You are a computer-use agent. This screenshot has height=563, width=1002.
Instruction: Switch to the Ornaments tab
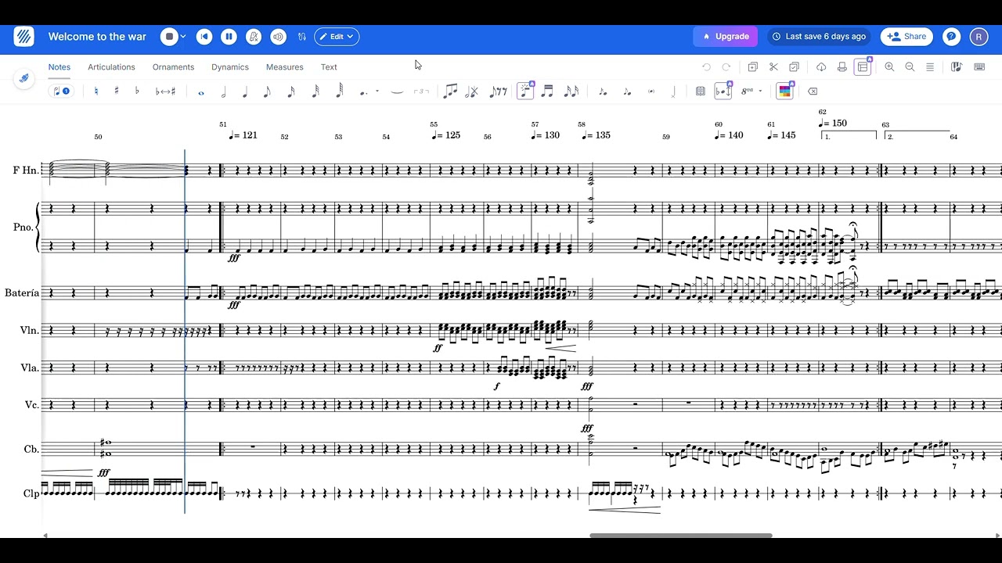pos(173,67)
